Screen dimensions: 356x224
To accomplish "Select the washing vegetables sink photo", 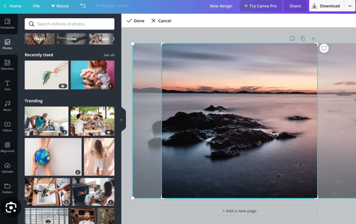I will point(47,192).
